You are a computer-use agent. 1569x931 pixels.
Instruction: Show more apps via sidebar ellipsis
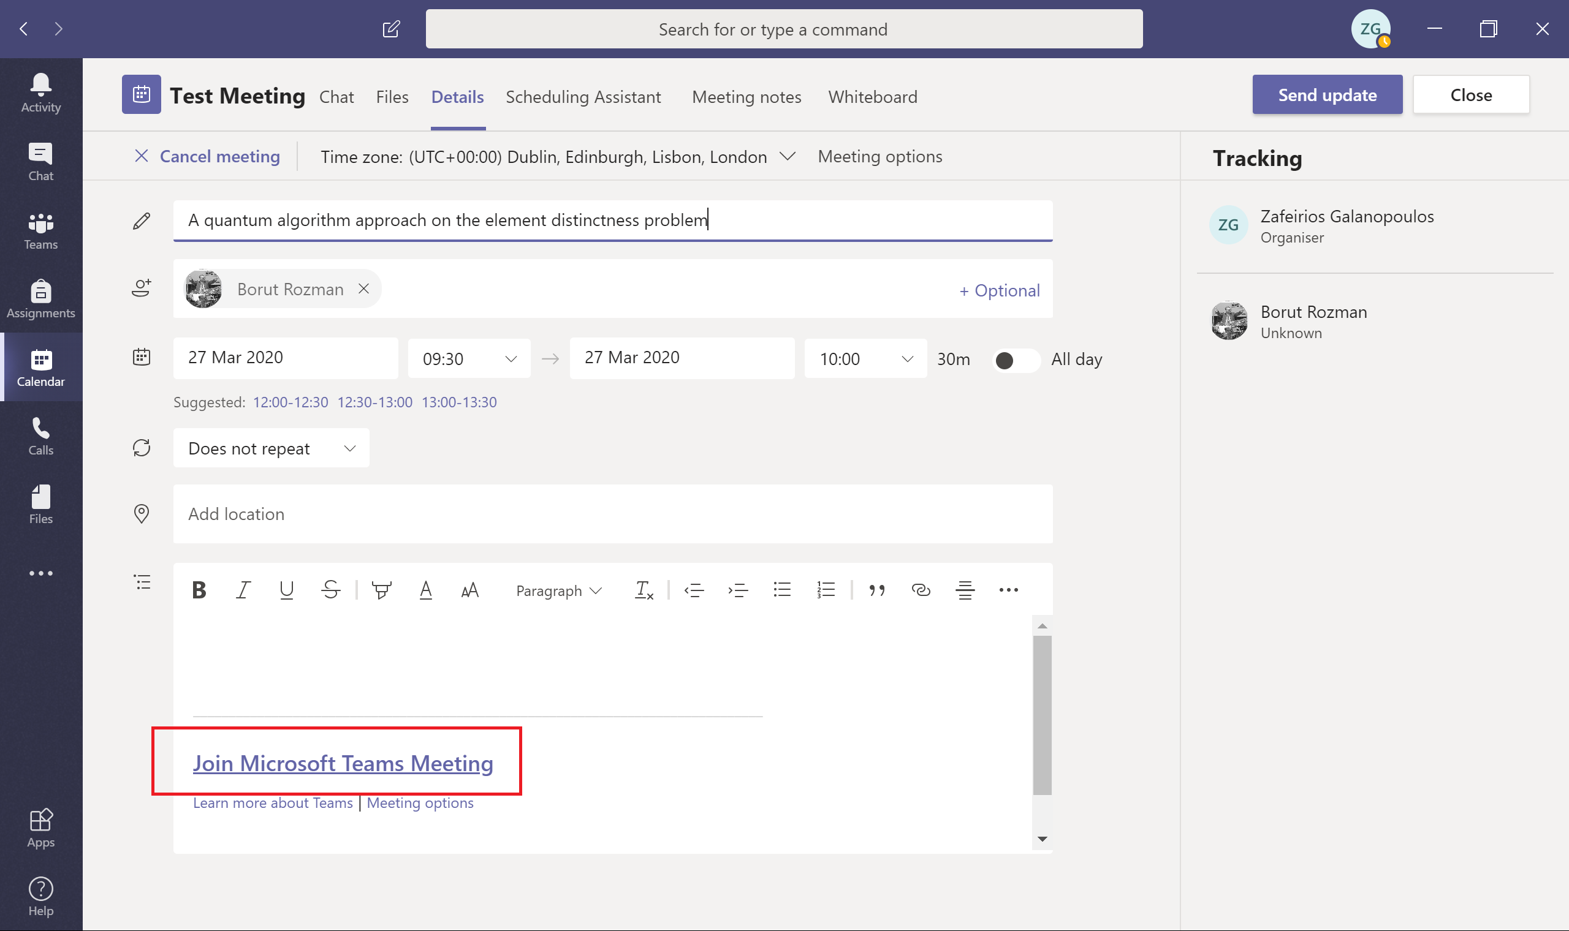(x=41, y=573)
